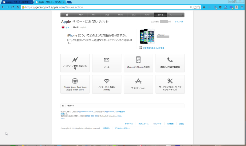Click the サインアウト sign-out link
This screenshot has width=246, height=146.
pos(179,21)
